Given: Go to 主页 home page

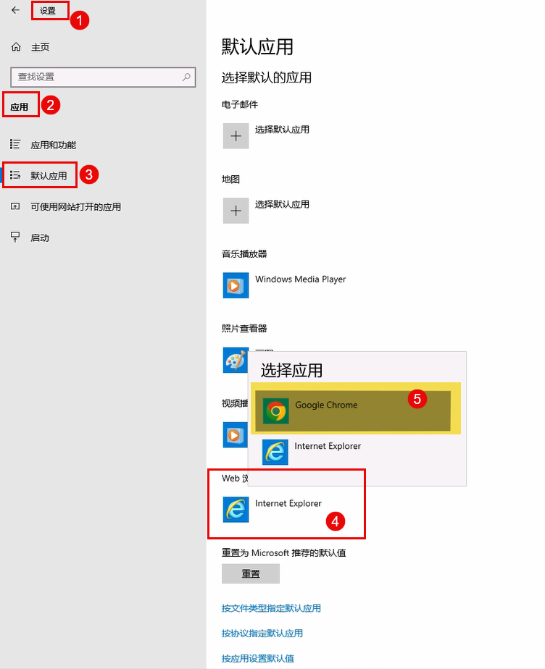Looking at the screenshot, I should point(40,47).
